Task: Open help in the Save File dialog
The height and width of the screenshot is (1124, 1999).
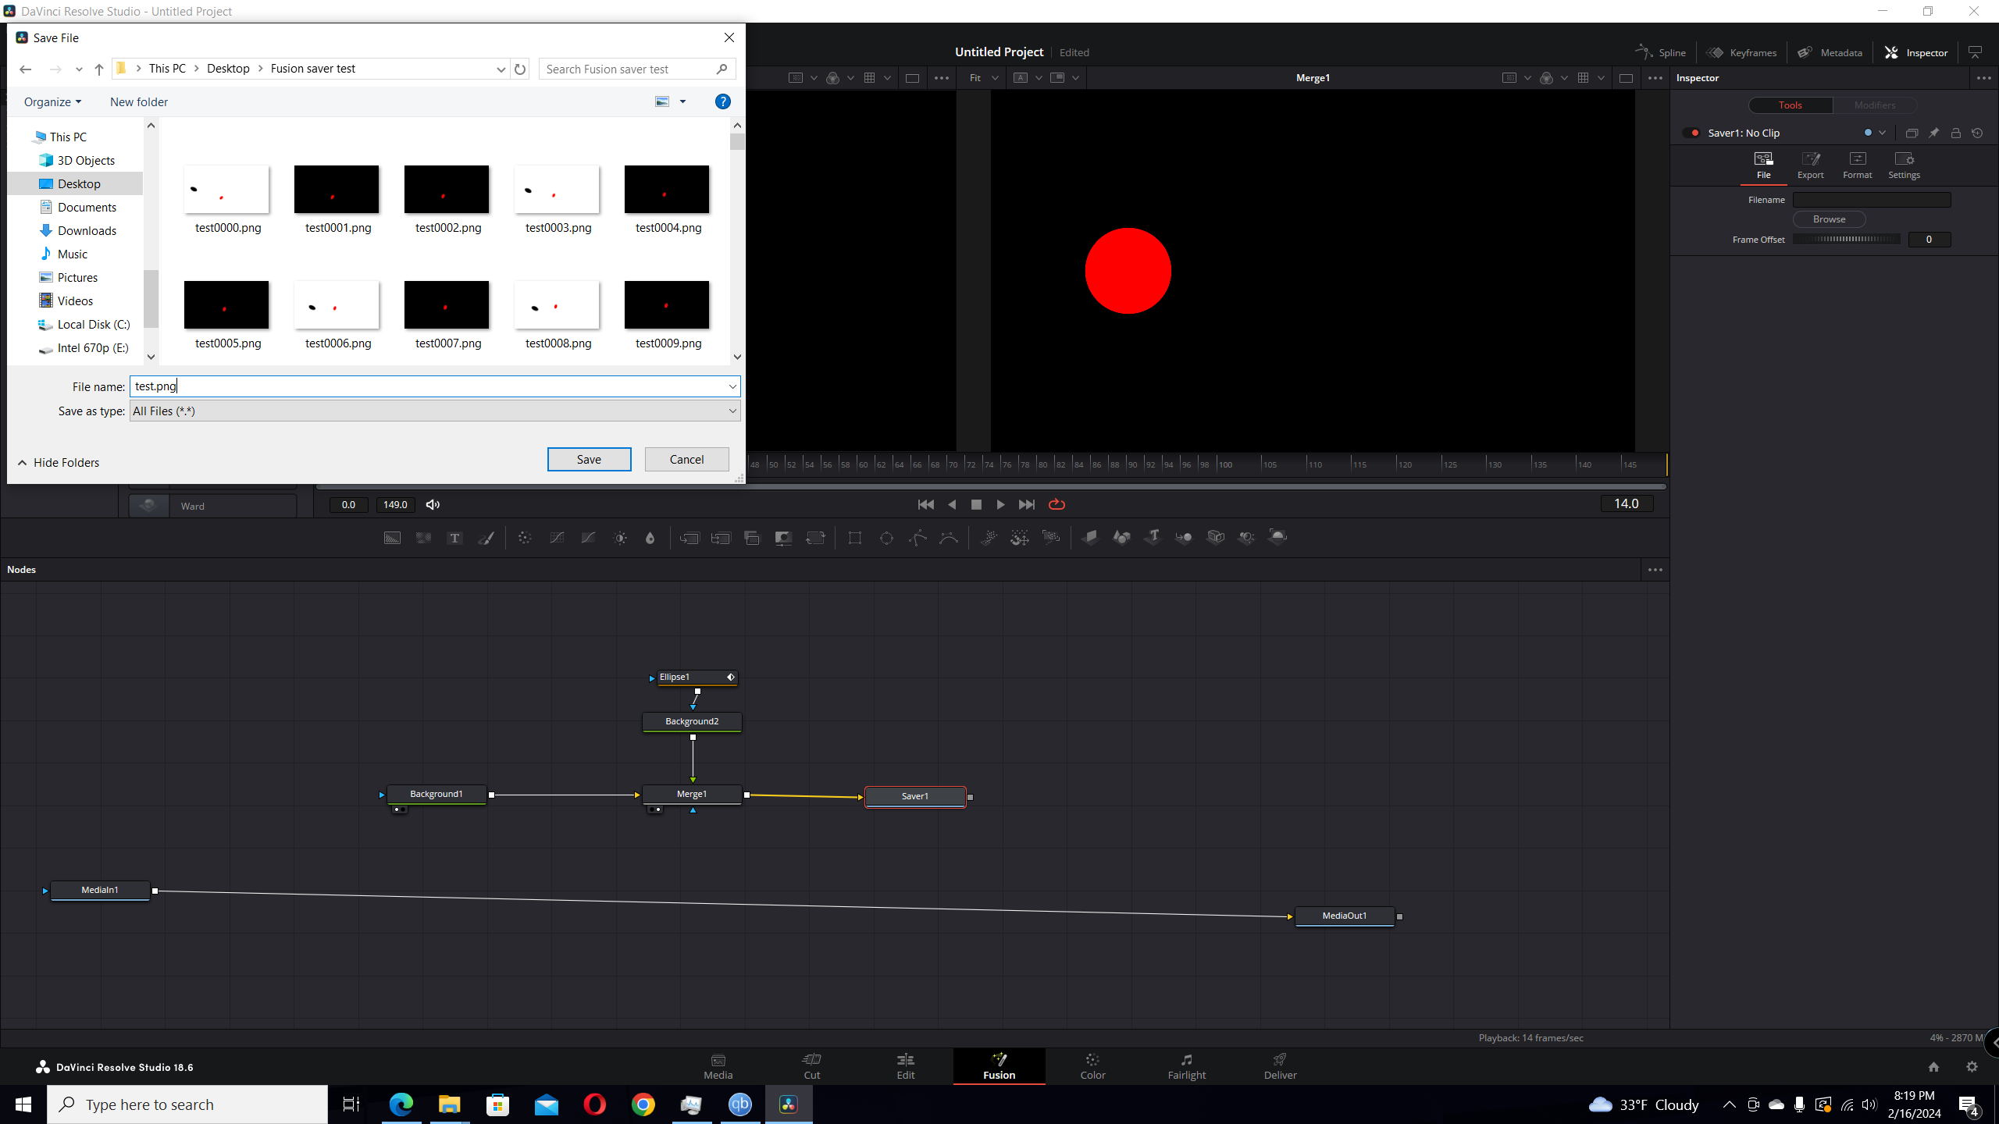Action: click(x=723, y=101)
